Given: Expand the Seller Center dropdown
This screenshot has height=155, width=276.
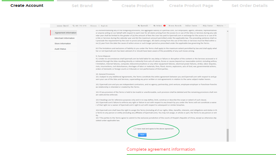Looking at the screenshot, I should pos(192,26).
